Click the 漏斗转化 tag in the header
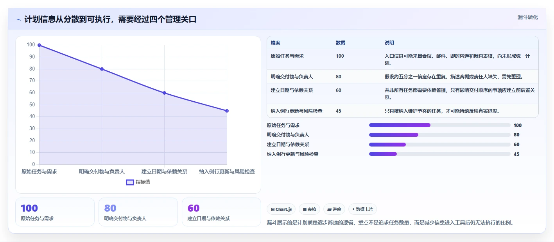 pyautogui.click(x=527, y=18)
